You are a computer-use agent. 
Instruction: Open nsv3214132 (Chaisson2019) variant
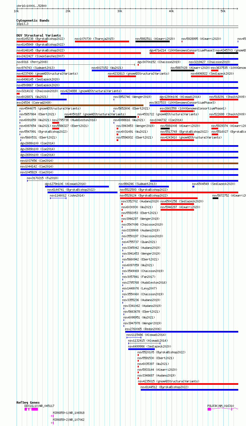(18, 94)
